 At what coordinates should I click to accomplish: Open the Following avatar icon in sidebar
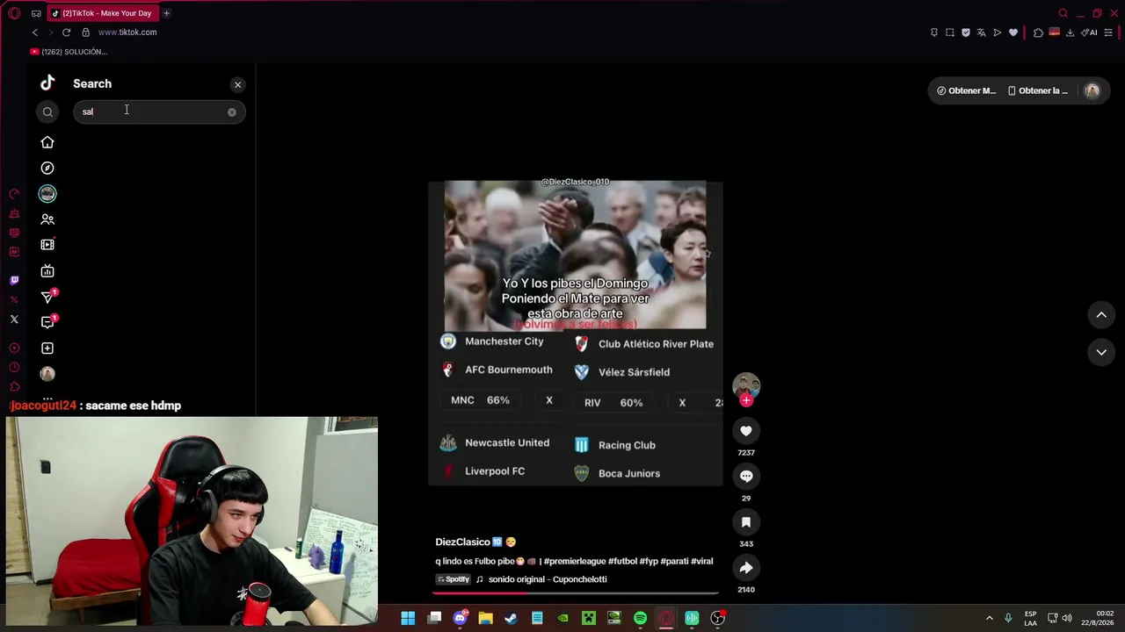click(x=47, y=194)
